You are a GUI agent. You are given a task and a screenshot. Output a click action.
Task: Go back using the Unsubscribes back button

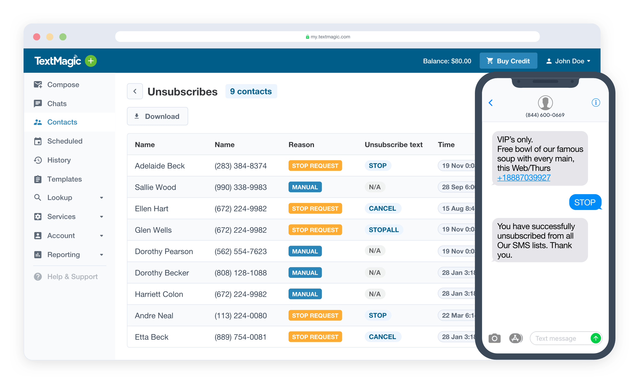pos(135,91)
